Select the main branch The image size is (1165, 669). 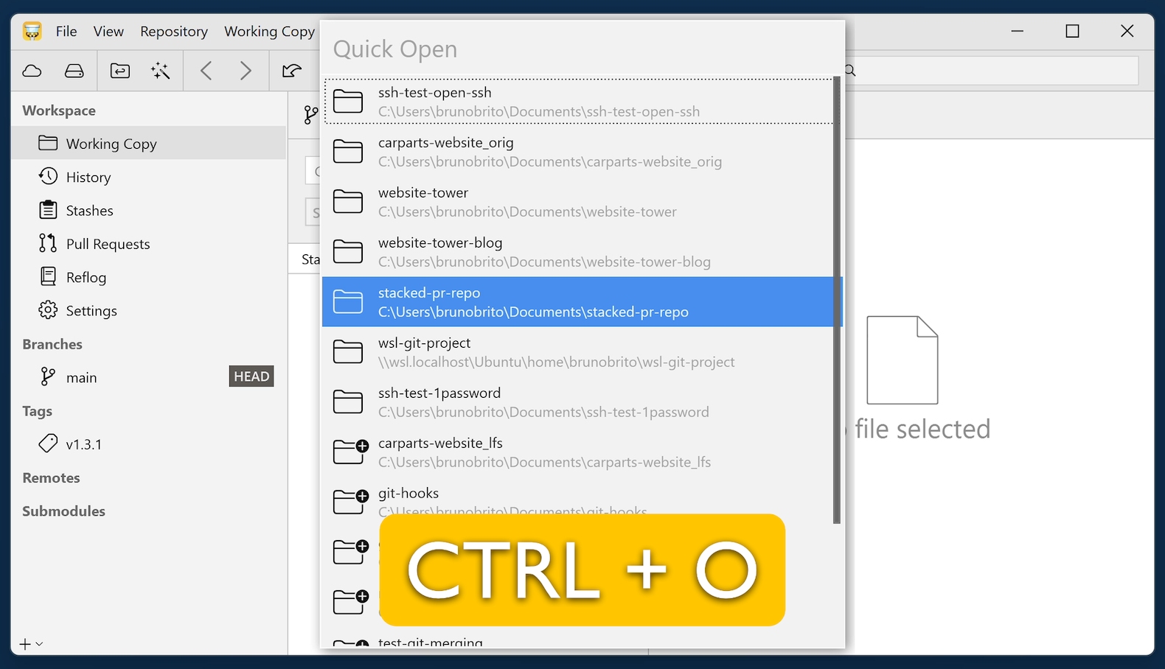[81, 377]
